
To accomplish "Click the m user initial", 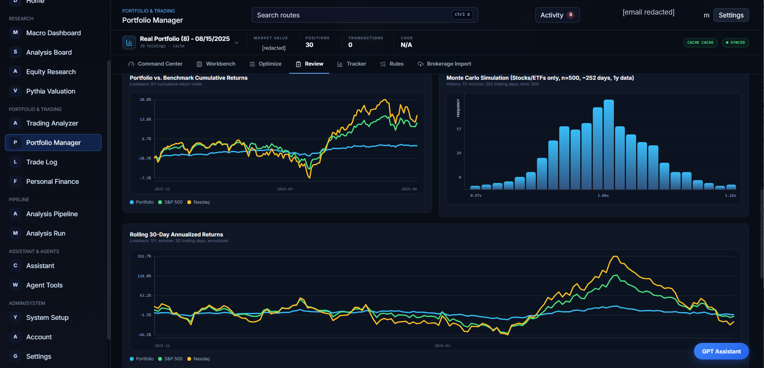I will click(707, 15).
